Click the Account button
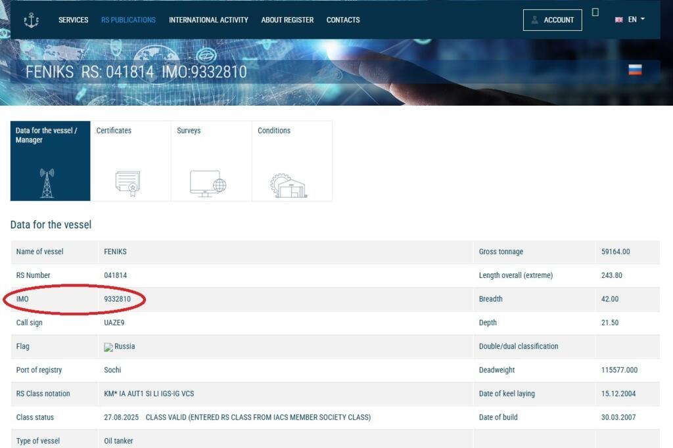673x448 pixels. pyautogui.click(x=552, y=20)
